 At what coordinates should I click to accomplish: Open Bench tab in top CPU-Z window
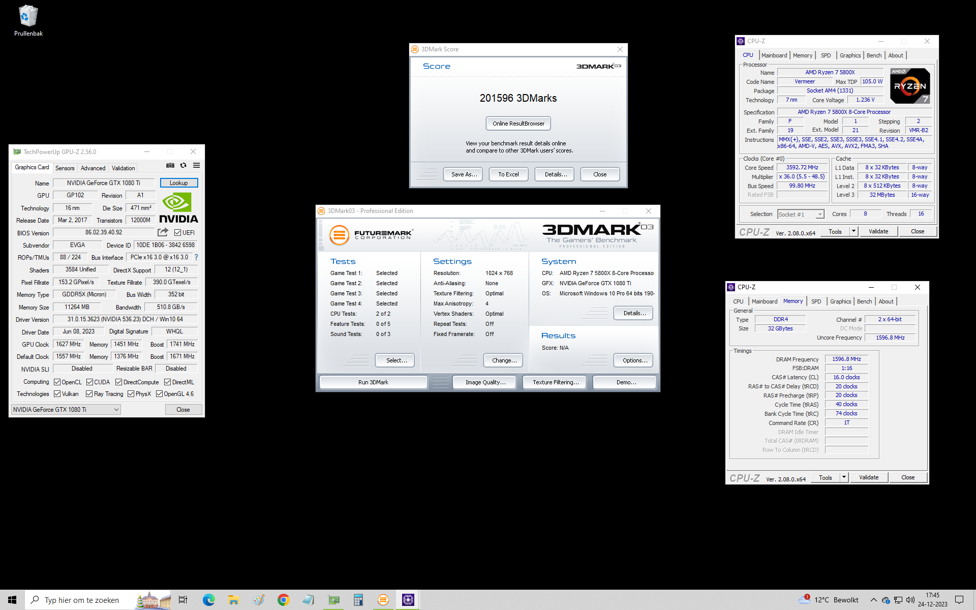[874, 55]
